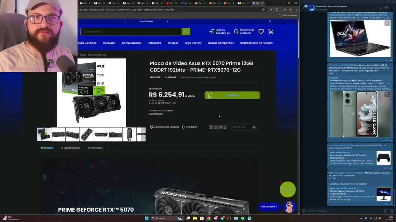Screen dimensions: 396x222
Task: Open Telegram discussion comments icon
Action: 387,8
